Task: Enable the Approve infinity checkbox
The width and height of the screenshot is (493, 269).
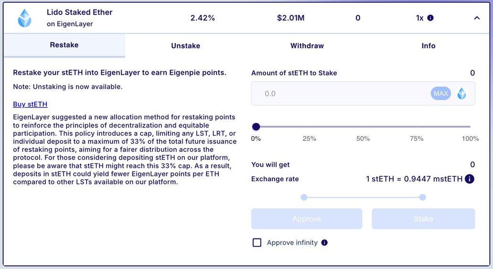Action: point(257,243)
